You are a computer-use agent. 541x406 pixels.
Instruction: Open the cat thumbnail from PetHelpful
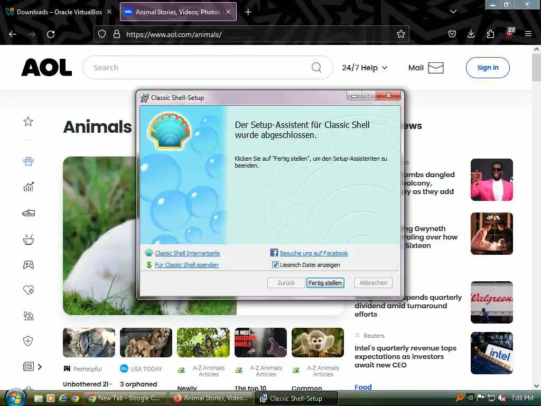pos(89,343)
